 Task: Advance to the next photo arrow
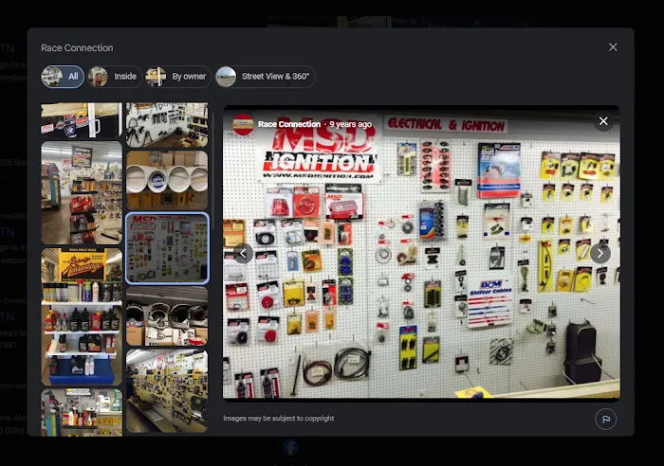[x=600, y=253]
